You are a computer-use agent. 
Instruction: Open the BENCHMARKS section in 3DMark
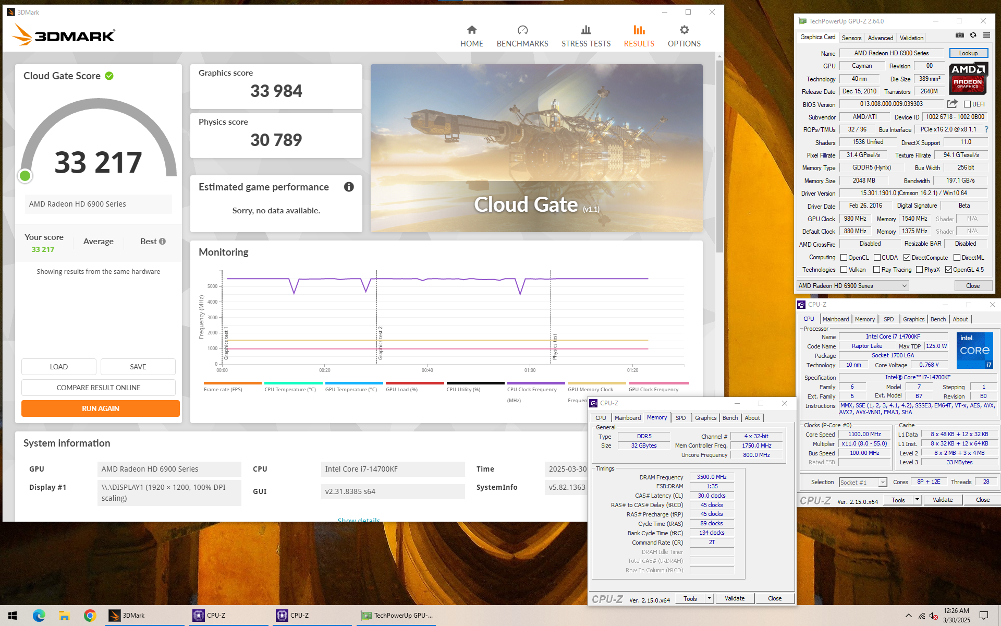coord(522,36)
